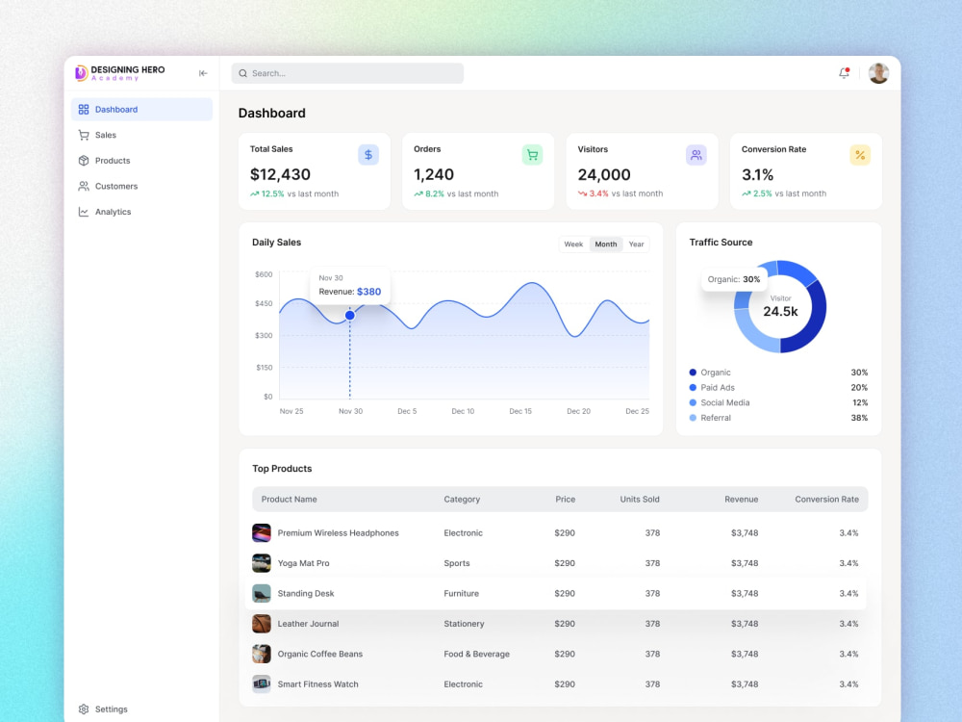The image size is (962, 722).
Task: Click the Organic Coffee Beans image
Action: pos(262,654)
